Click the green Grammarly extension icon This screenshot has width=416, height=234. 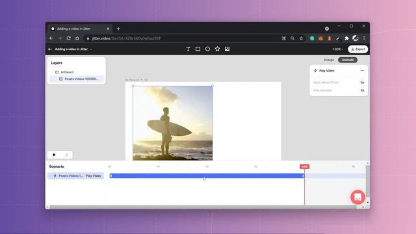pos(312,38)
